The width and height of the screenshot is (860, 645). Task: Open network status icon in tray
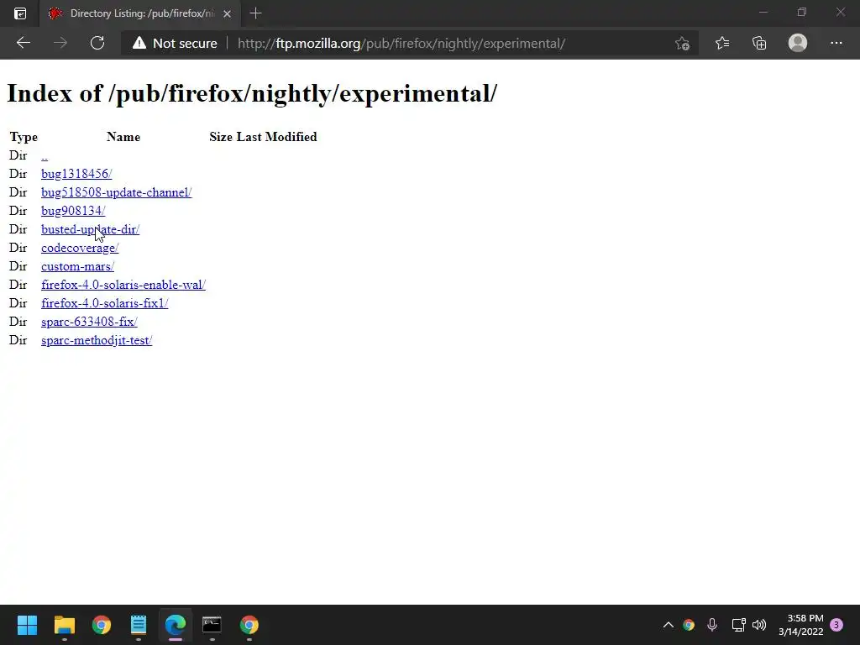coord(738,625)
